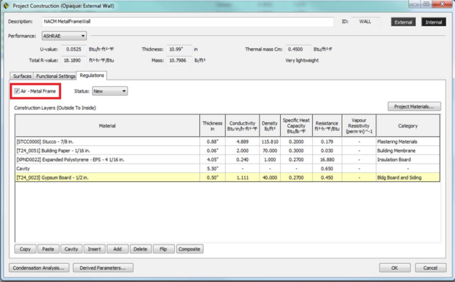Click the Thickness field 10.99
455x282 pixels.
click(x=179, y=49)
